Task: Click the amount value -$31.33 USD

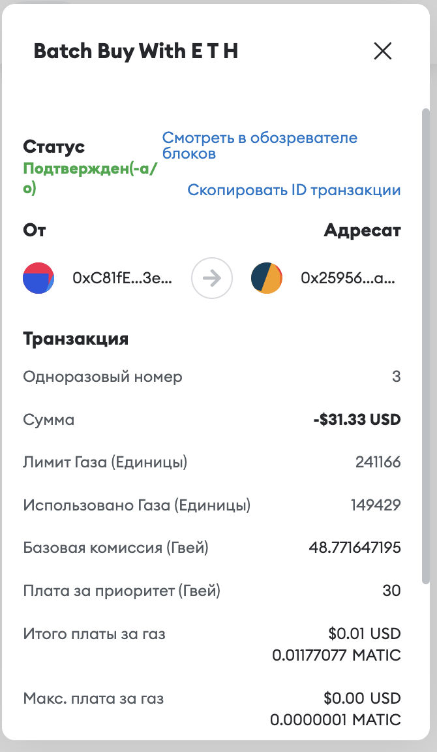Action: click(357, 420)
